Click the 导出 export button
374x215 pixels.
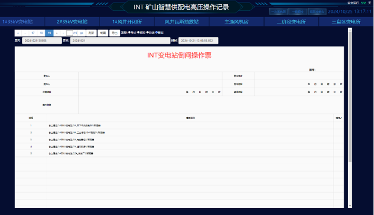point(115,32)
